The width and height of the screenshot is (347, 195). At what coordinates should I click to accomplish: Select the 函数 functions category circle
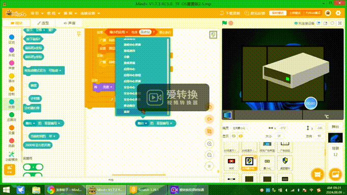[x=12, y=141]
